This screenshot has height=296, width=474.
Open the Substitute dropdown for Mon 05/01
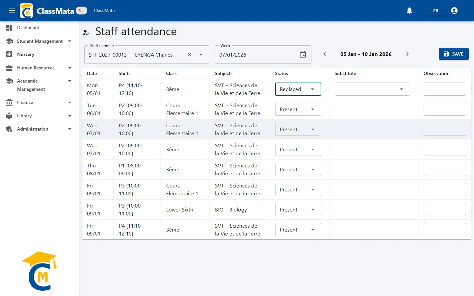[372, 89]
